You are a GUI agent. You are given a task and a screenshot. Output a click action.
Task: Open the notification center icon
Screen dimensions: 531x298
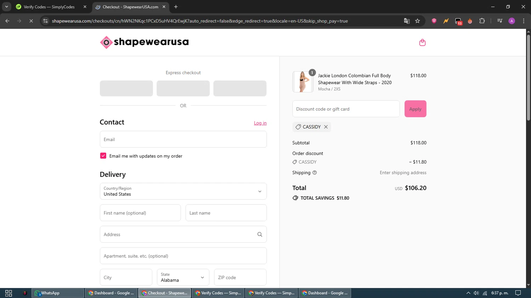tap(518, 293)
